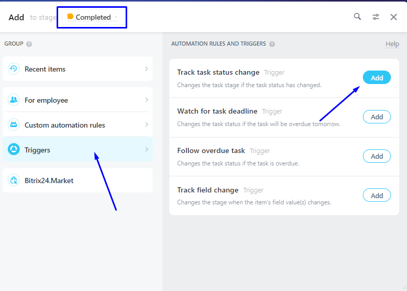Click the help icon beside GROUP
The height and width of the screenshot is (291, 407).
(29, 44)
